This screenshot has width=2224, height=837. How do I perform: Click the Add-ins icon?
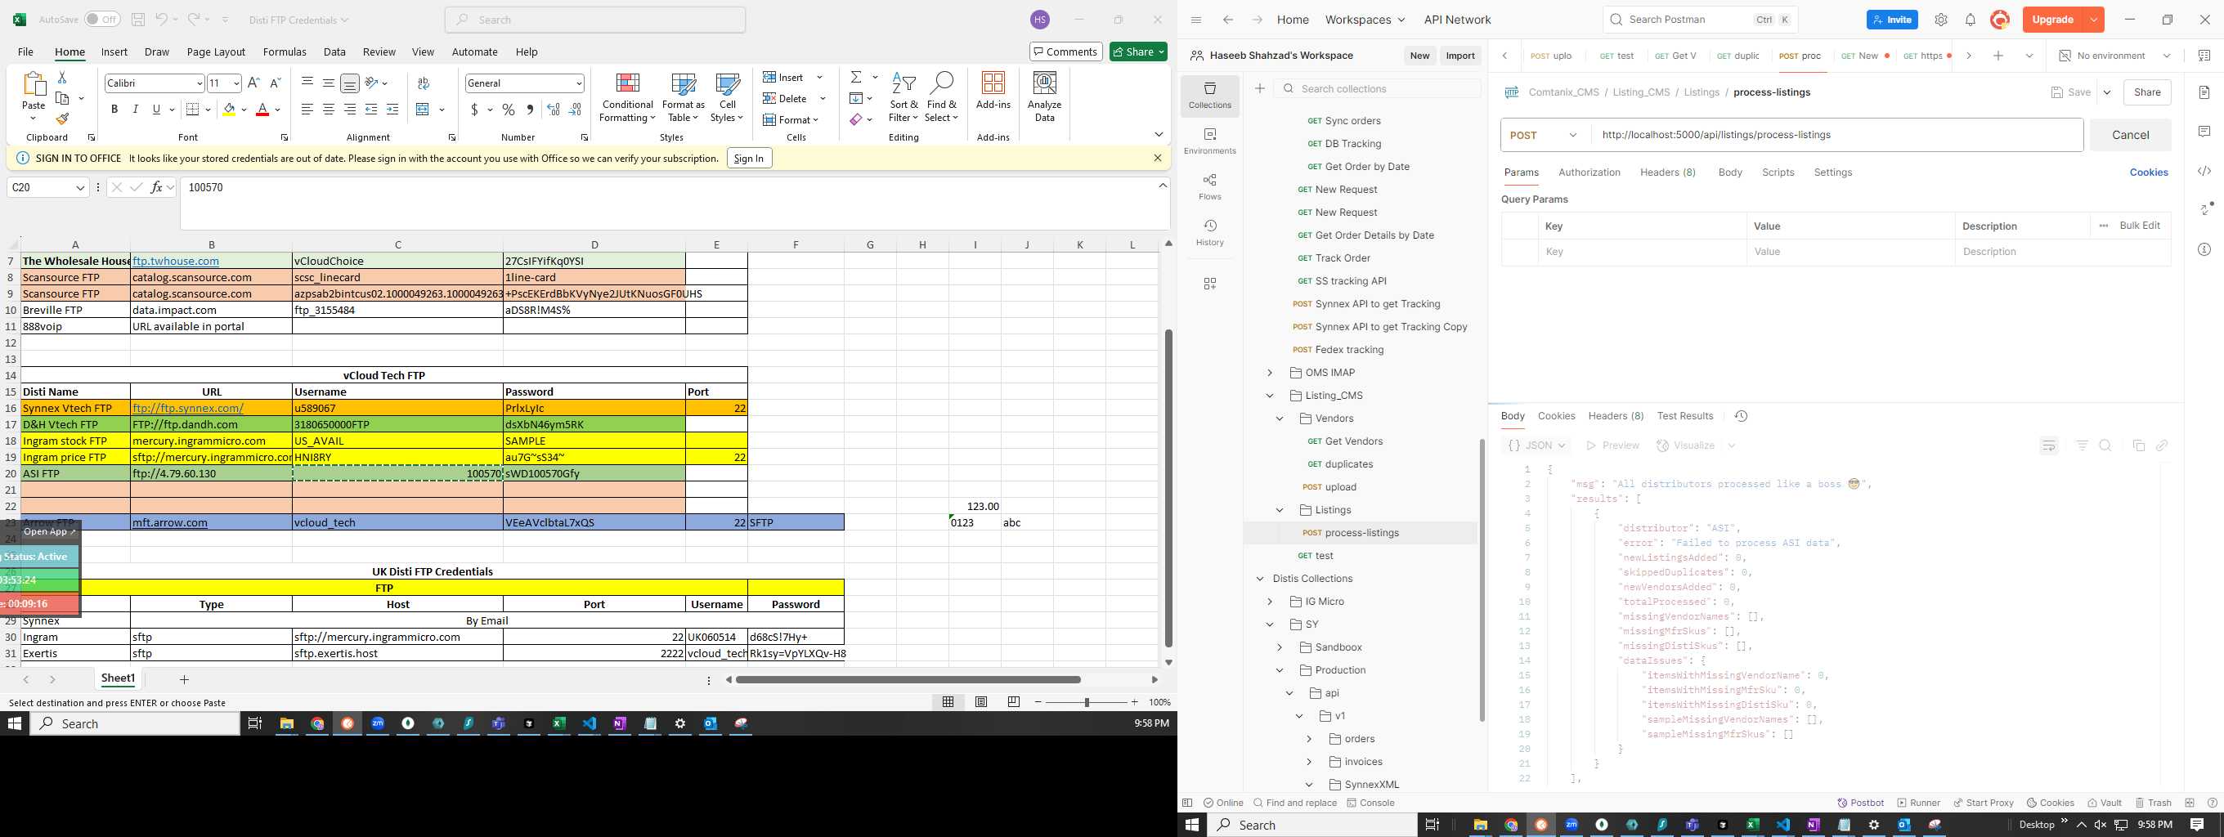[x=993, y=92]
